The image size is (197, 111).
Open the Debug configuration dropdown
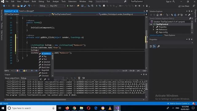click(x=44, y=6)
